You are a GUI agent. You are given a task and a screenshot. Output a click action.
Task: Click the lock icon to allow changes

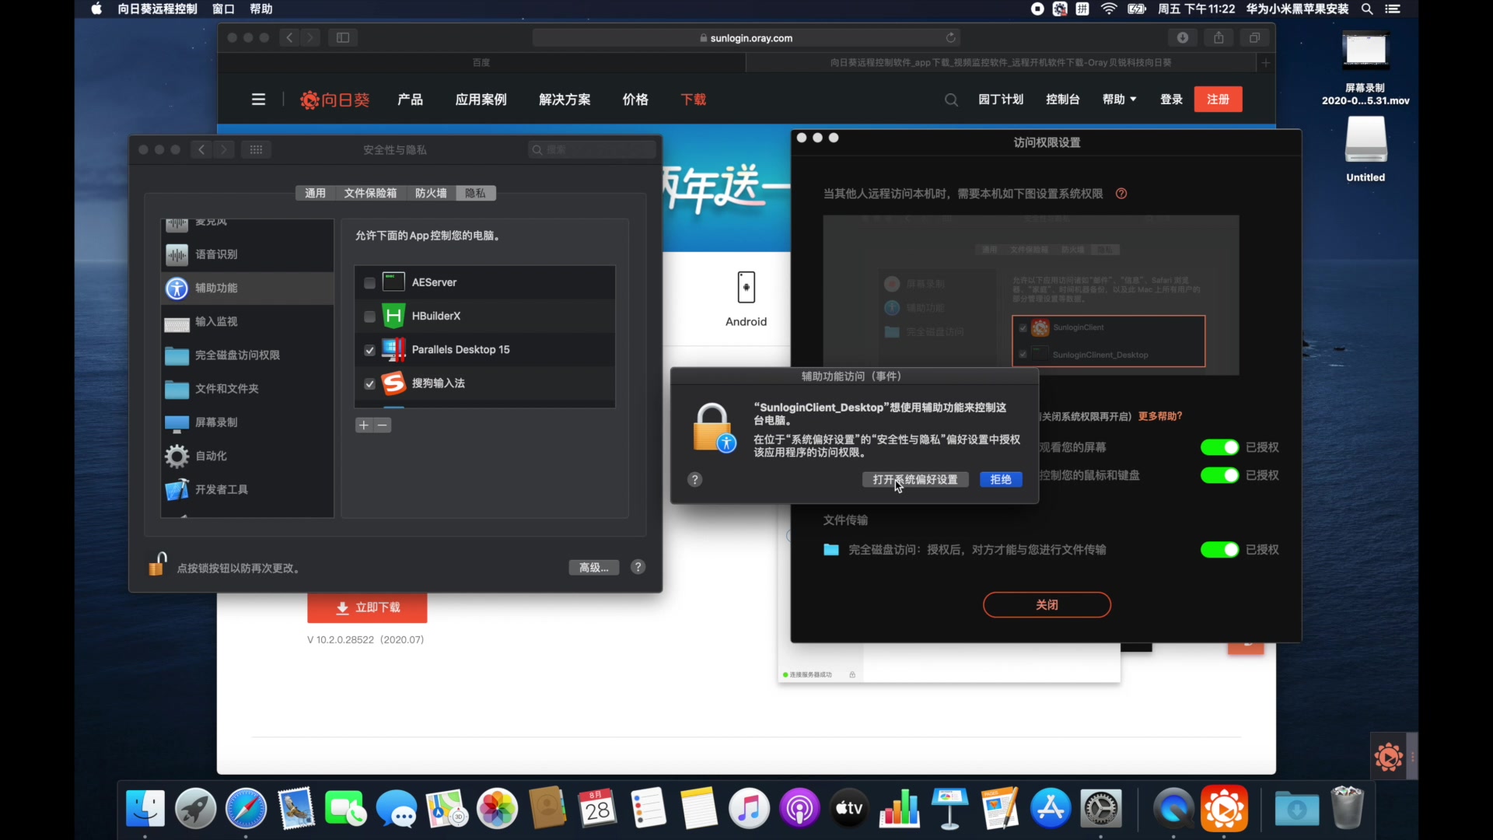tap(159, 564)
